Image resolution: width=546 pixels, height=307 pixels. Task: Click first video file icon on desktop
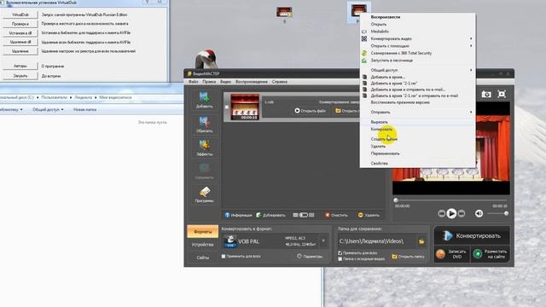(x=284, y=12)
